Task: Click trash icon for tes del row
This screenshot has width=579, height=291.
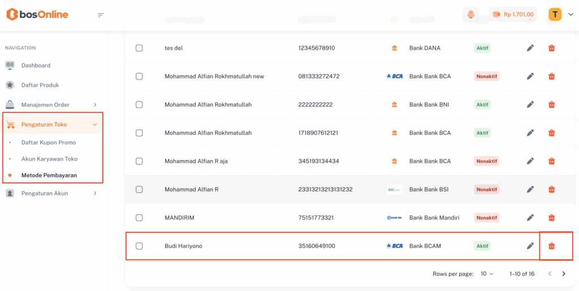Action: click(x=552, y=48)
